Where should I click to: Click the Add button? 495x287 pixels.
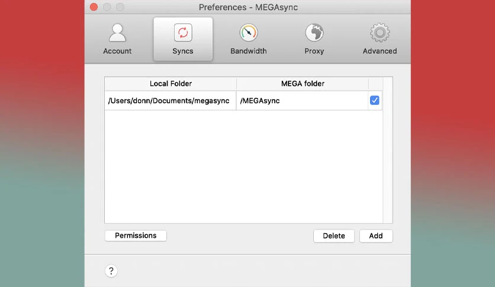pos(376,236)
